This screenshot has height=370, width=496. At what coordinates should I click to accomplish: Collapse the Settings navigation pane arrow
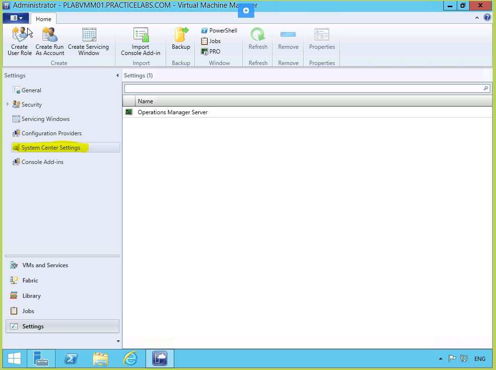(117, 75)
